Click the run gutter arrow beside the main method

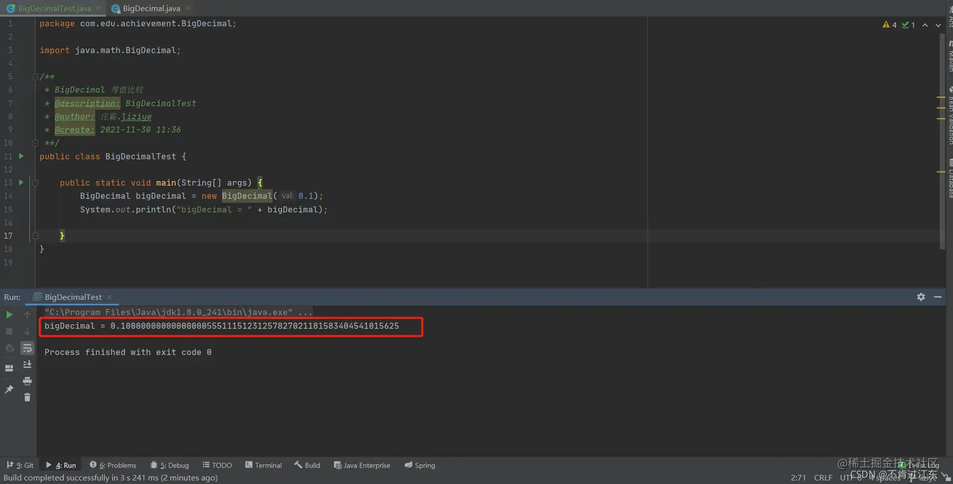(x=21, y=183)
